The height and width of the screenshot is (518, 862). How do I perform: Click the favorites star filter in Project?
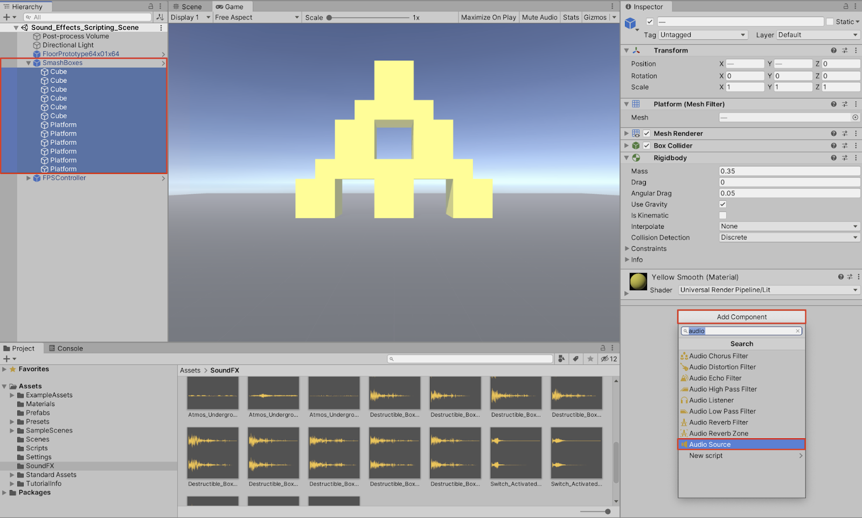pos(590,359)
